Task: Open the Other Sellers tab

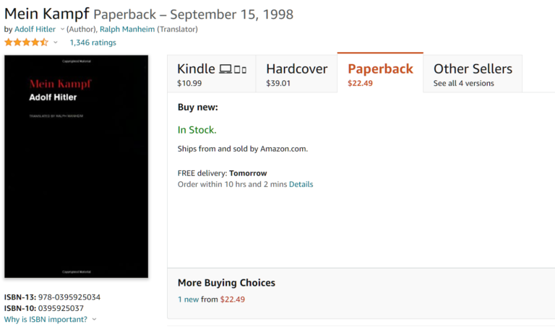Action: tap(473, 74)
